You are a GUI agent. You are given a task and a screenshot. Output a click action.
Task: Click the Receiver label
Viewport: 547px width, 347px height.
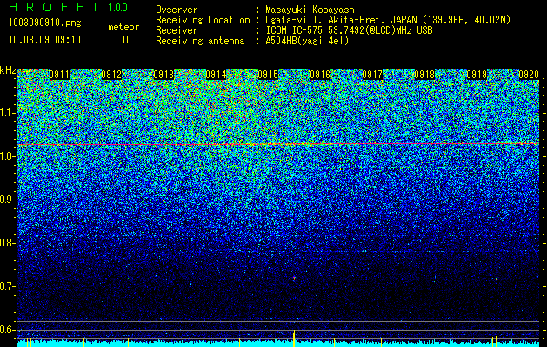pyautogui.click(x=177, y=30)
